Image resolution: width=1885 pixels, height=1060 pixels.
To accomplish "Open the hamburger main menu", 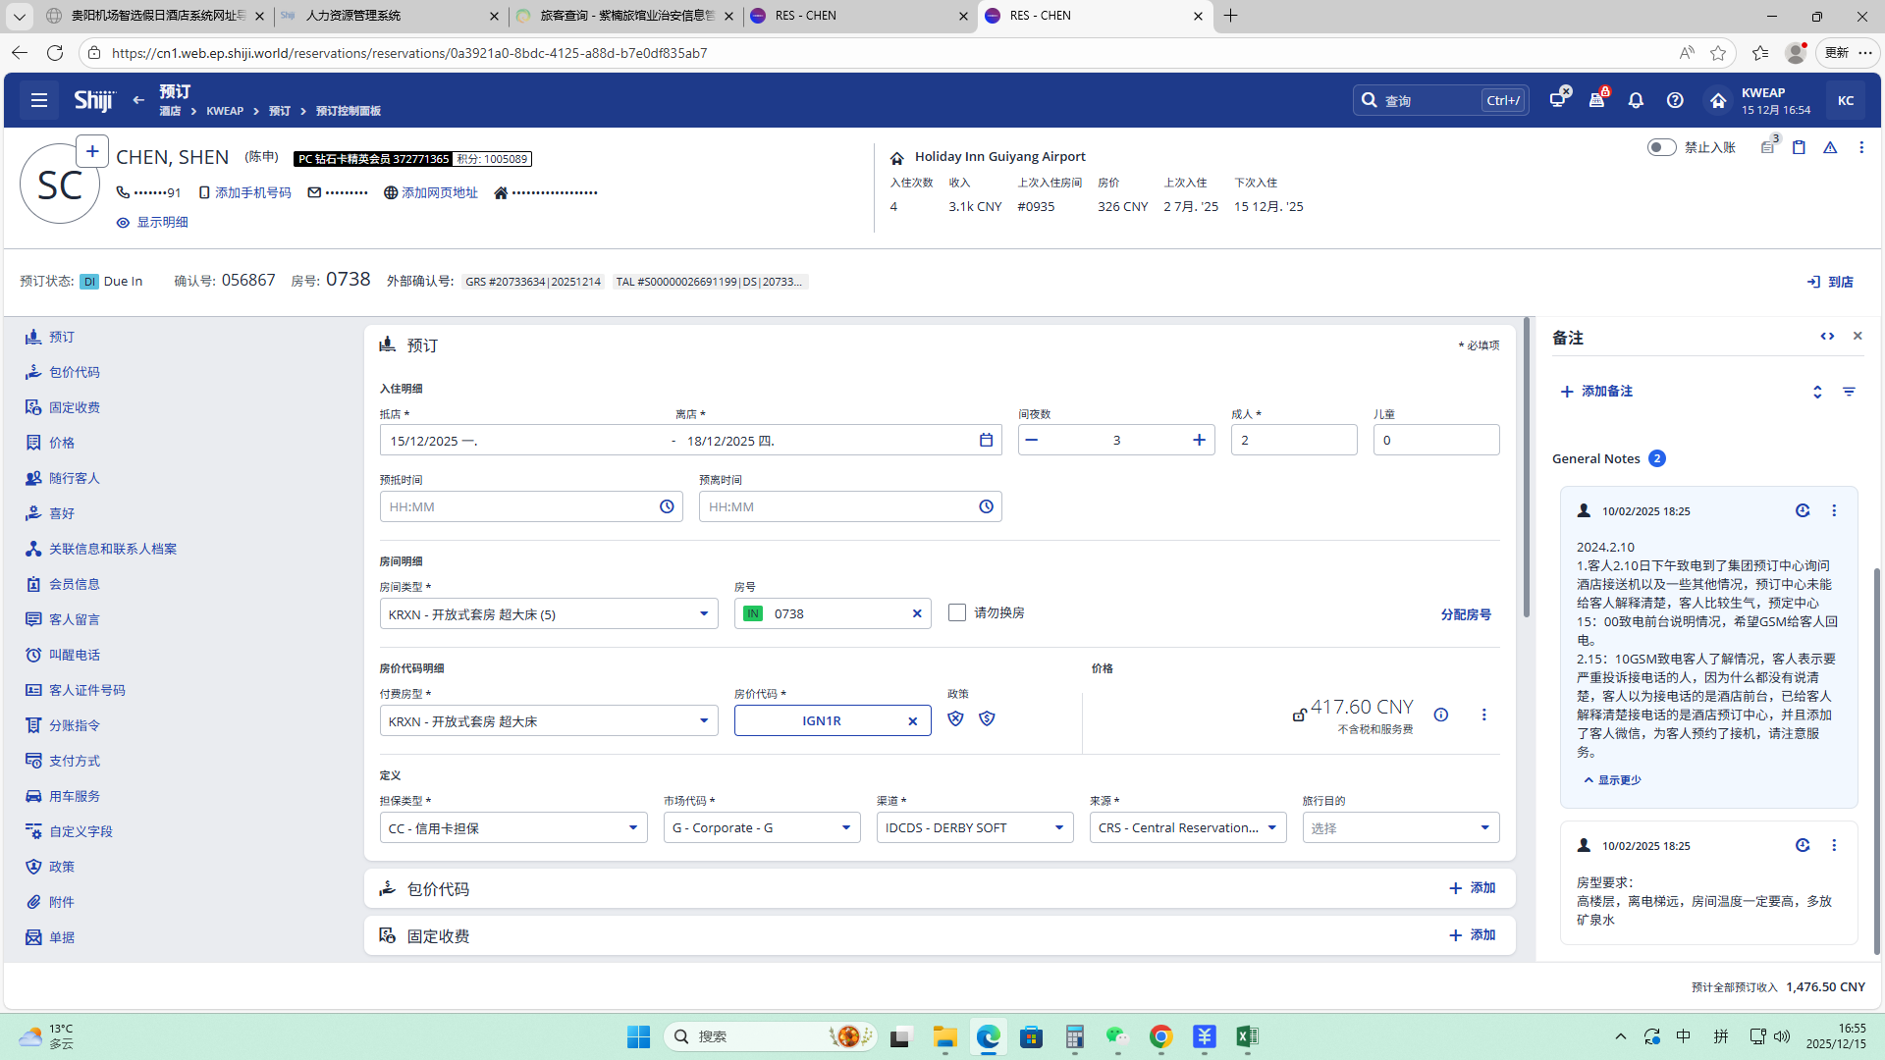I will pyautogui.click(x=39, y=100).
